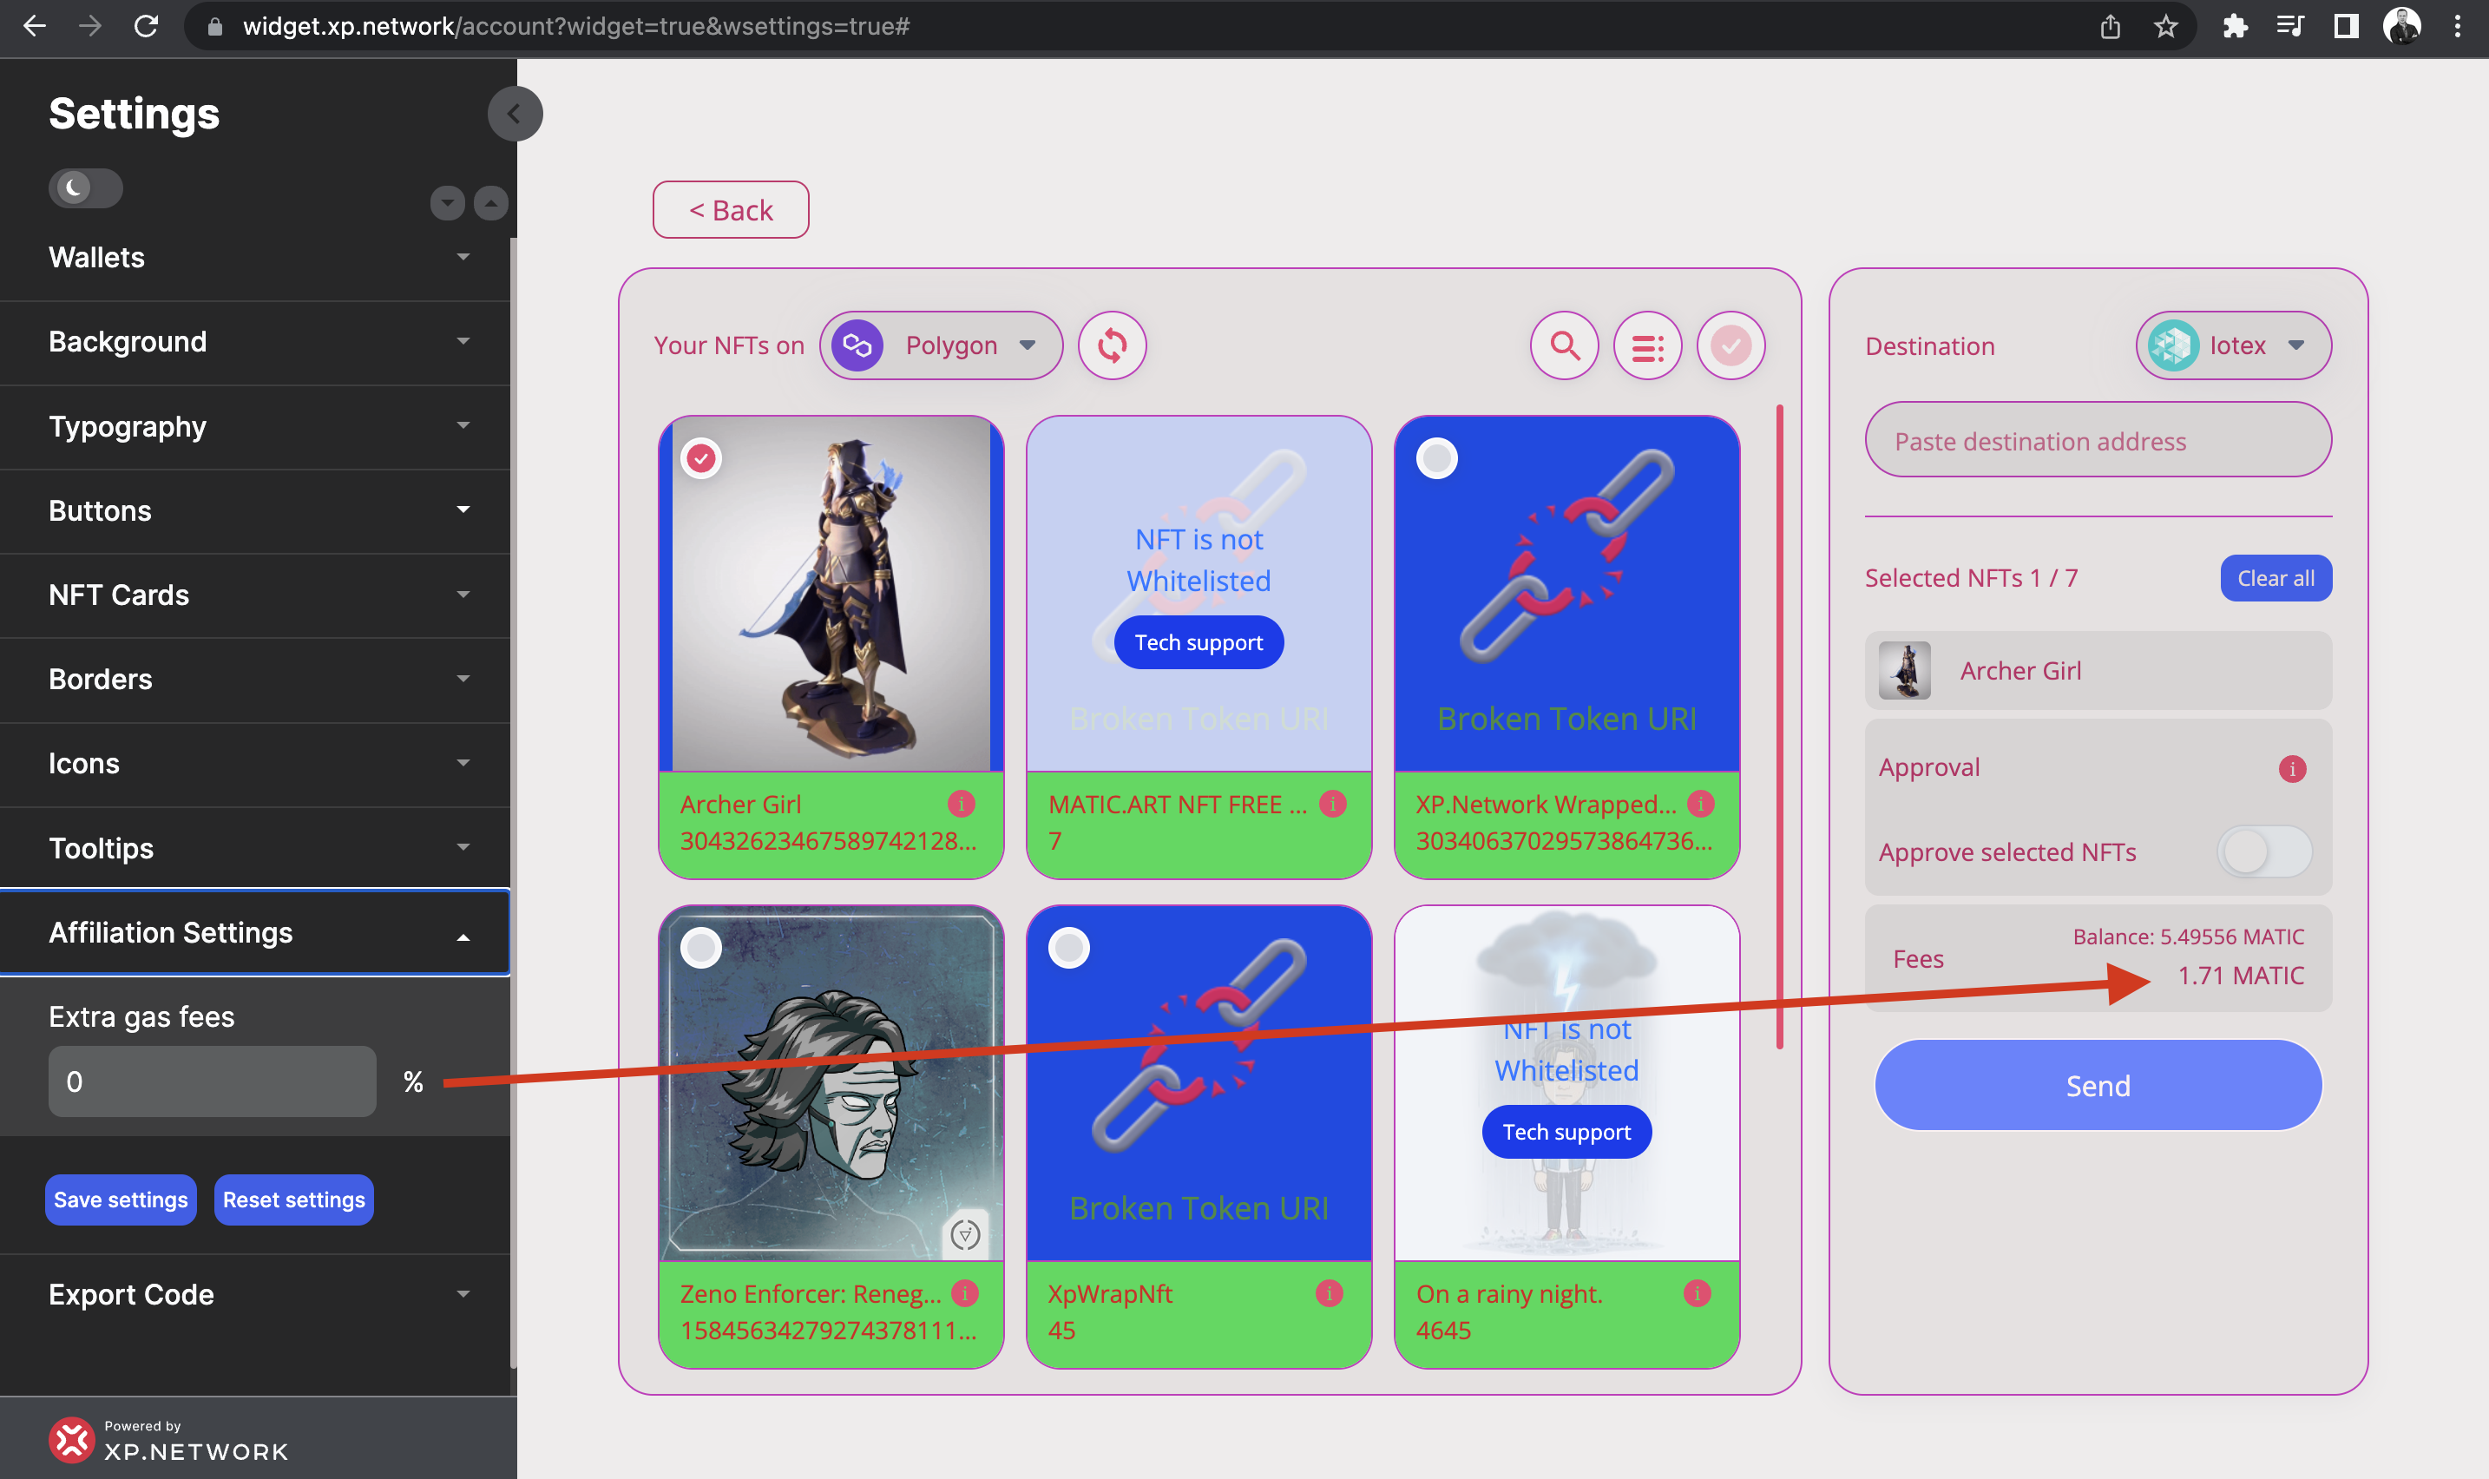The image size is (2489, 1479).
Task: Reload the page
Action: click(x=147, y=26)
